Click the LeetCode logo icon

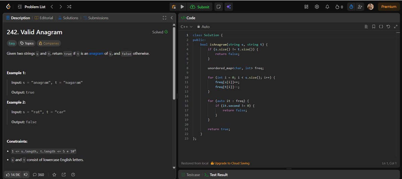(8, 7)
